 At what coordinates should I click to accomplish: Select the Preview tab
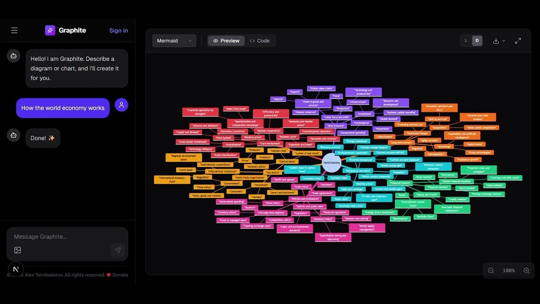tap(226, 41)
